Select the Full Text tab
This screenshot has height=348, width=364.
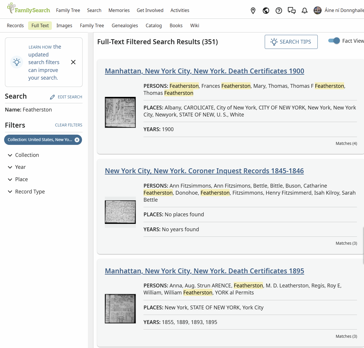point(40,26)
